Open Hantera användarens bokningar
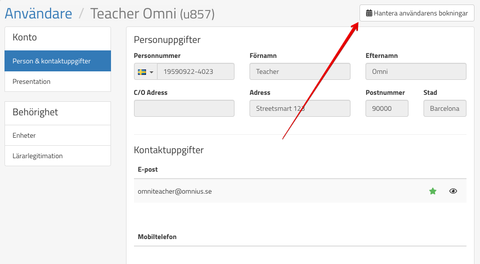 pos(416,13)
